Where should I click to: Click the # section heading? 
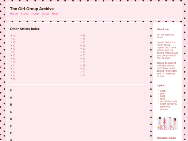11,91
